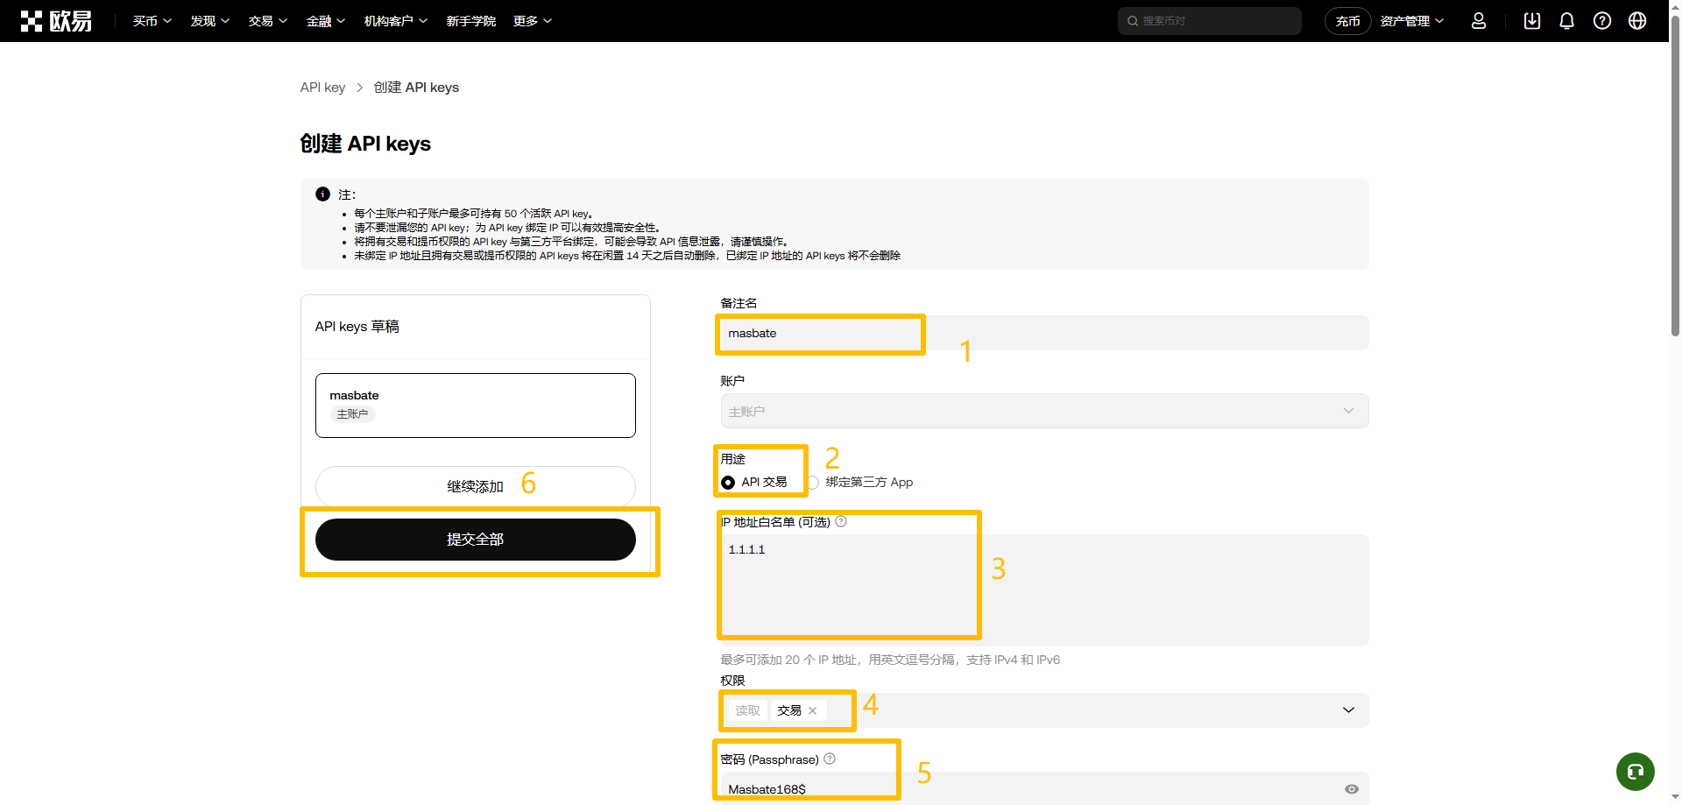Screen dimensions: 1682x805
Task: Expand the 金融 menu
Action: pyautogui.click(x=326, y=21)
